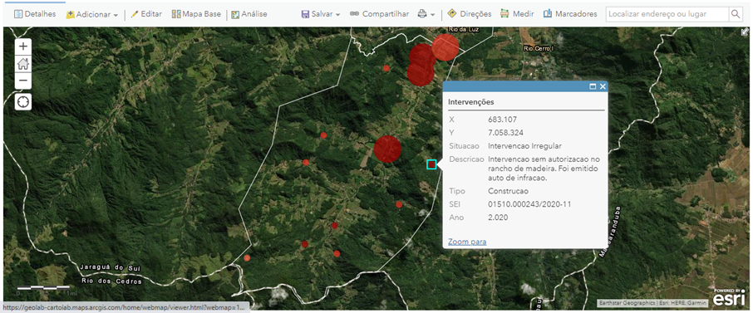Click the Editar button
The image size is (753, 313).
pos(146,14)
